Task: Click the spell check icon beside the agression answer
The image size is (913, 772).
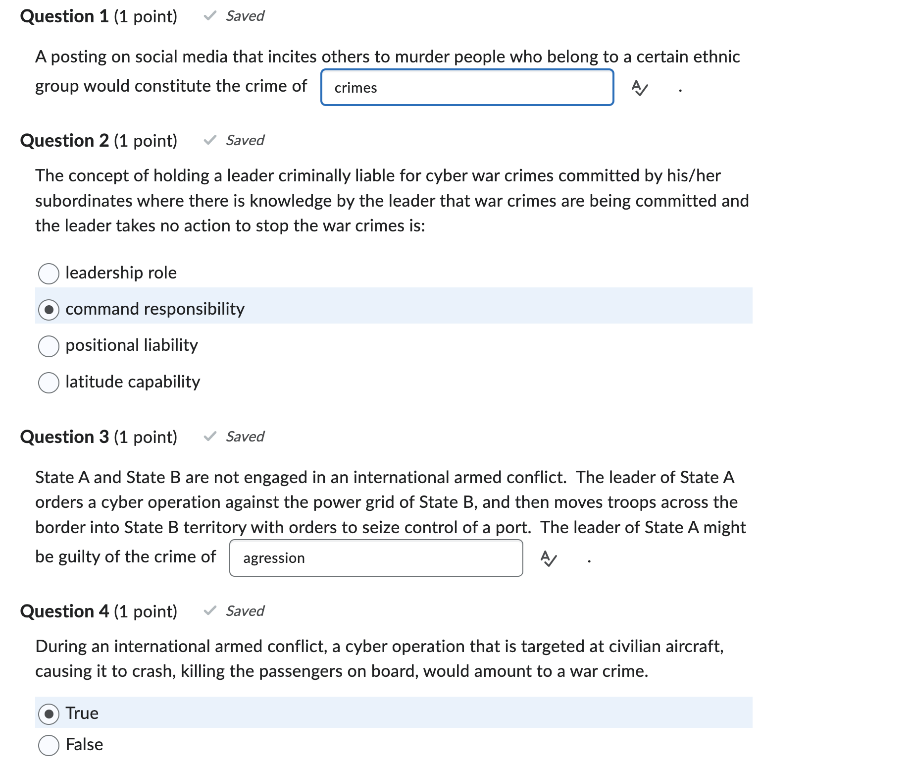Action: (x=549, y=558)
